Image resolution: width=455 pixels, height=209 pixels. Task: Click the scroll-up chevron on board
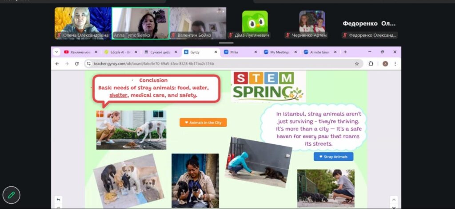[394, 200]
